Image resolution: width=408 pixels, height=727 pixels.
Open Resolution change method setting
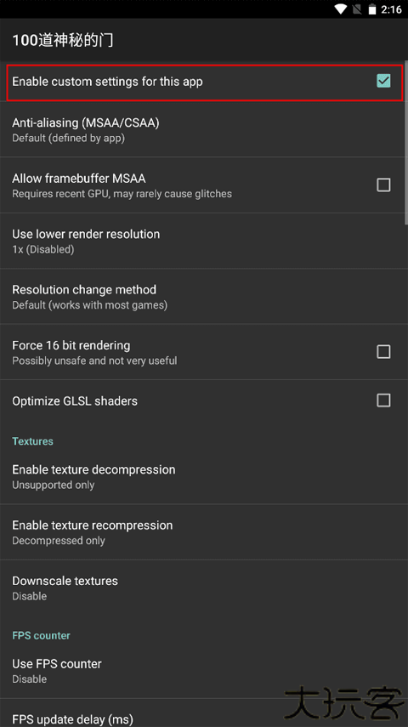(x=202, y=296)
